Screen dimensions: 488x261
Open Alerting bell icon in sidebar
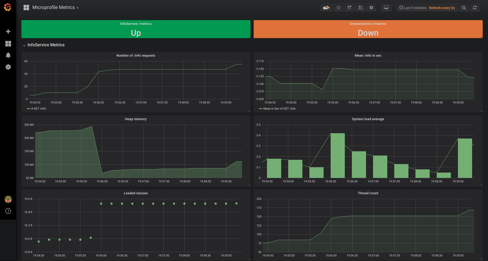[x=8, y=55]
